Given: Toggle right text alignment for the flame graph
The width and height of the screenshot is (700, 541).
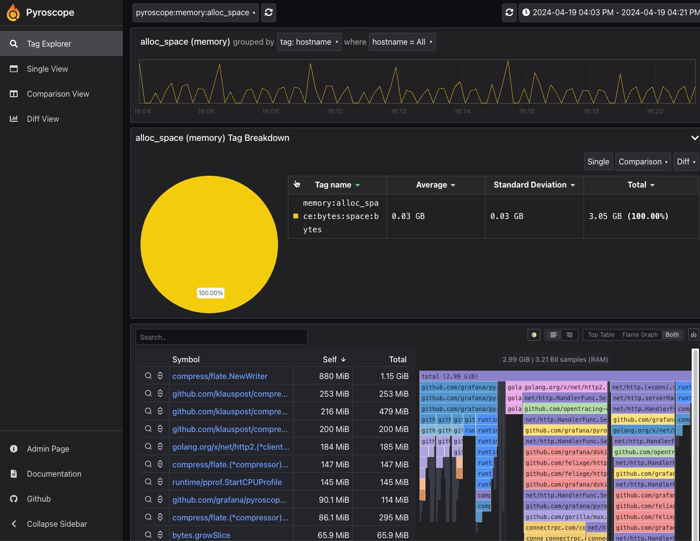Looking at the screenshot, I should click(568, 334).
